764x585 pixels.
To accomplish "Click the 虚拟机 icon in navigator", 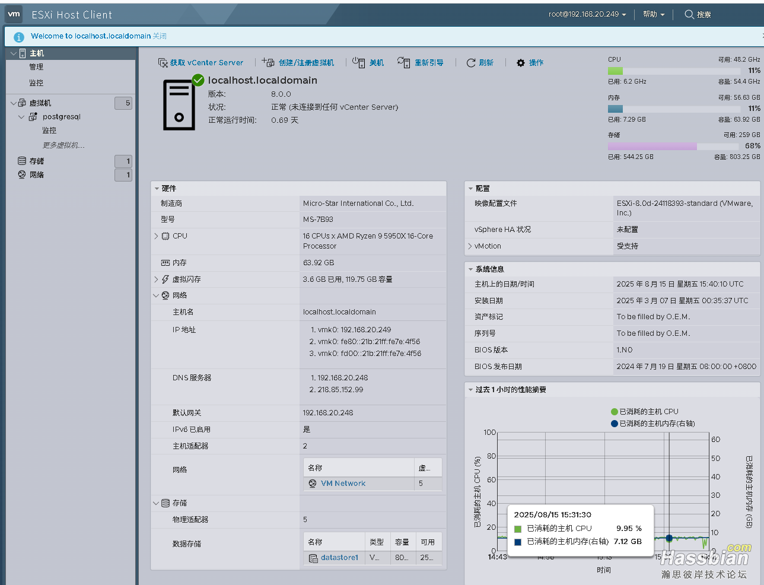I will click(x=23, y=103).
